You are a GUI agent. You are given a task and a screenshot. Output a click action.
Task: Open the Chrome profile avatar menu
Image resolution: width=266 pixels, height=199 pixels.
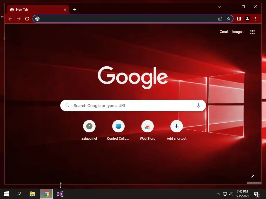[247, 19]
